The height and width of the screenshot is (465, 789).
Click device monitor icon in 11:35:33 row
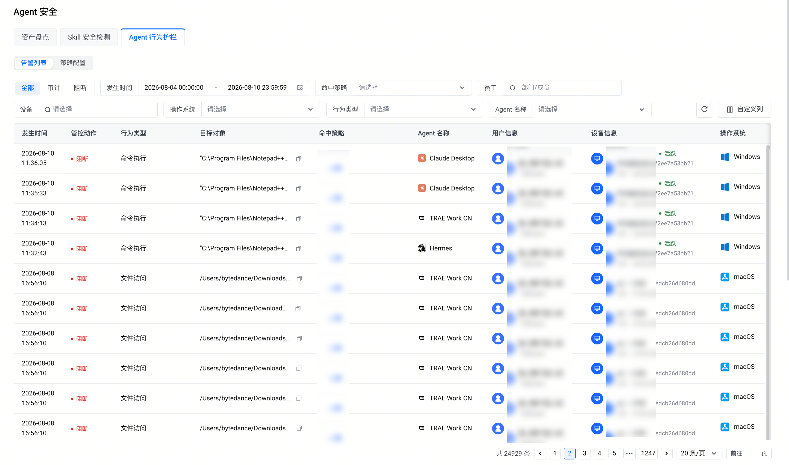pyautogui.click(x=597, y=189)
